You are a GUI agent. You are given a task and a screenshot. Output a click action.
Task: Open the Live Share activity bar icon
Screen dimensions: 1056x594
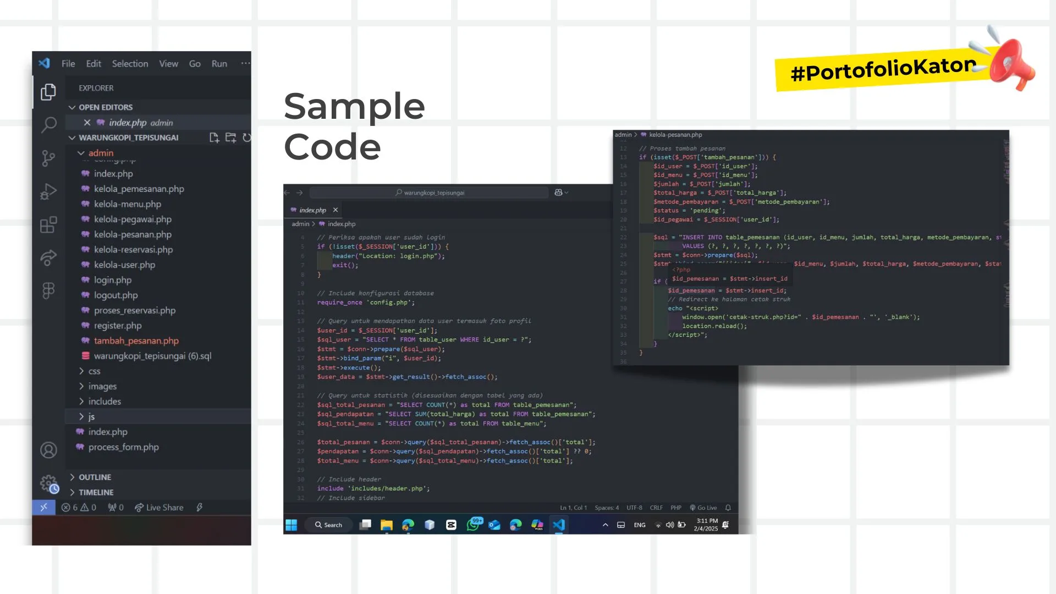point(48,257)
